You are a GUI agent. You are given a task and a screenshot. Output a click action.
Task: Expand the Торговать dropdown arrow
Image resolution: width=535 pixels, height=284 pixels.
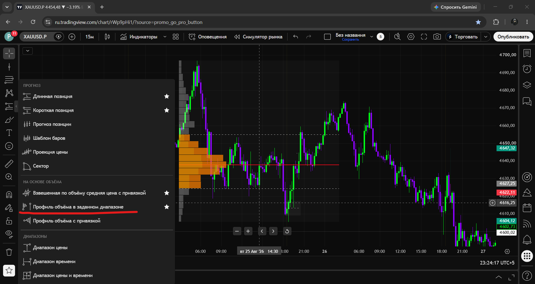click(486, 37)
